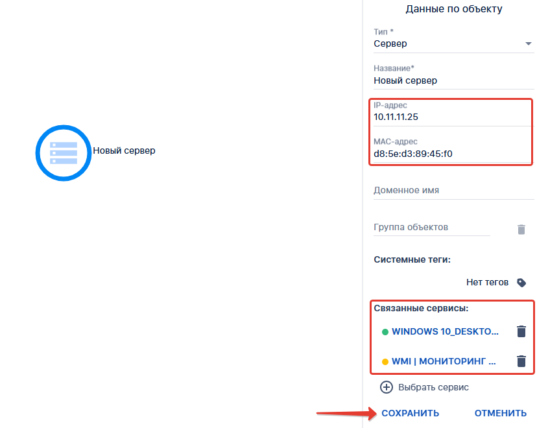Click into the MAC-адрес field
The height and width of the screenshot is (428, 537).
pos(451,154)
